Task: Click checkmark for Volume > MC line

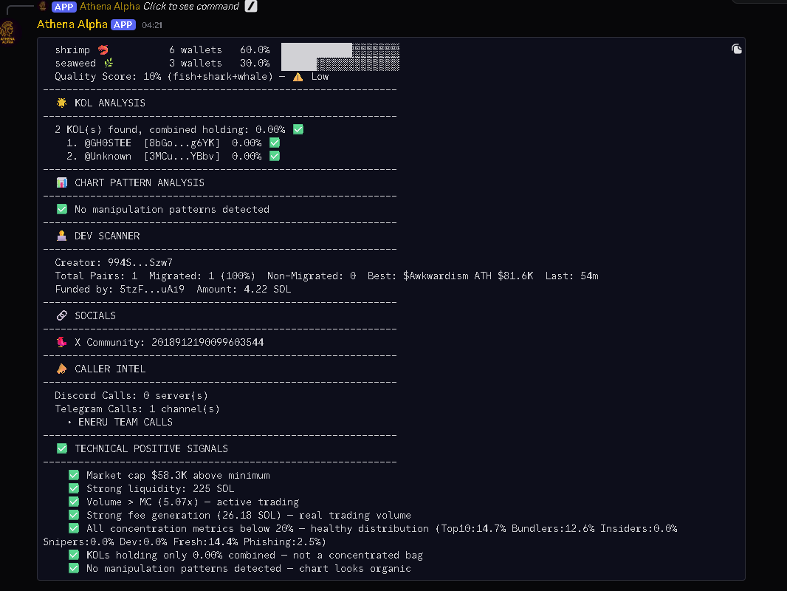Action: point(74,502)
